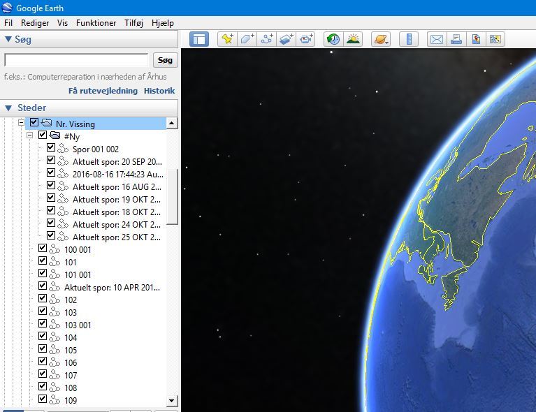The height and width of the screenshot is (412, 536).
Task: Uncheck Aktuelt spor: 16 AUG checkbox
Action: (x=51, y=185)
